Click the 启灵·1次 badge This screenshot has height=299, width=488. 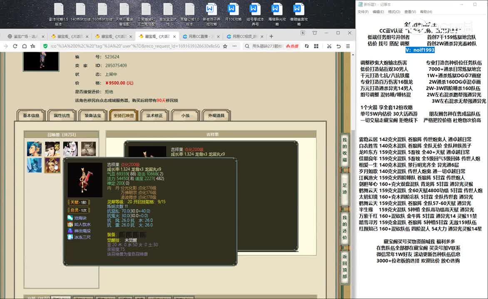[x=79, y=210]
